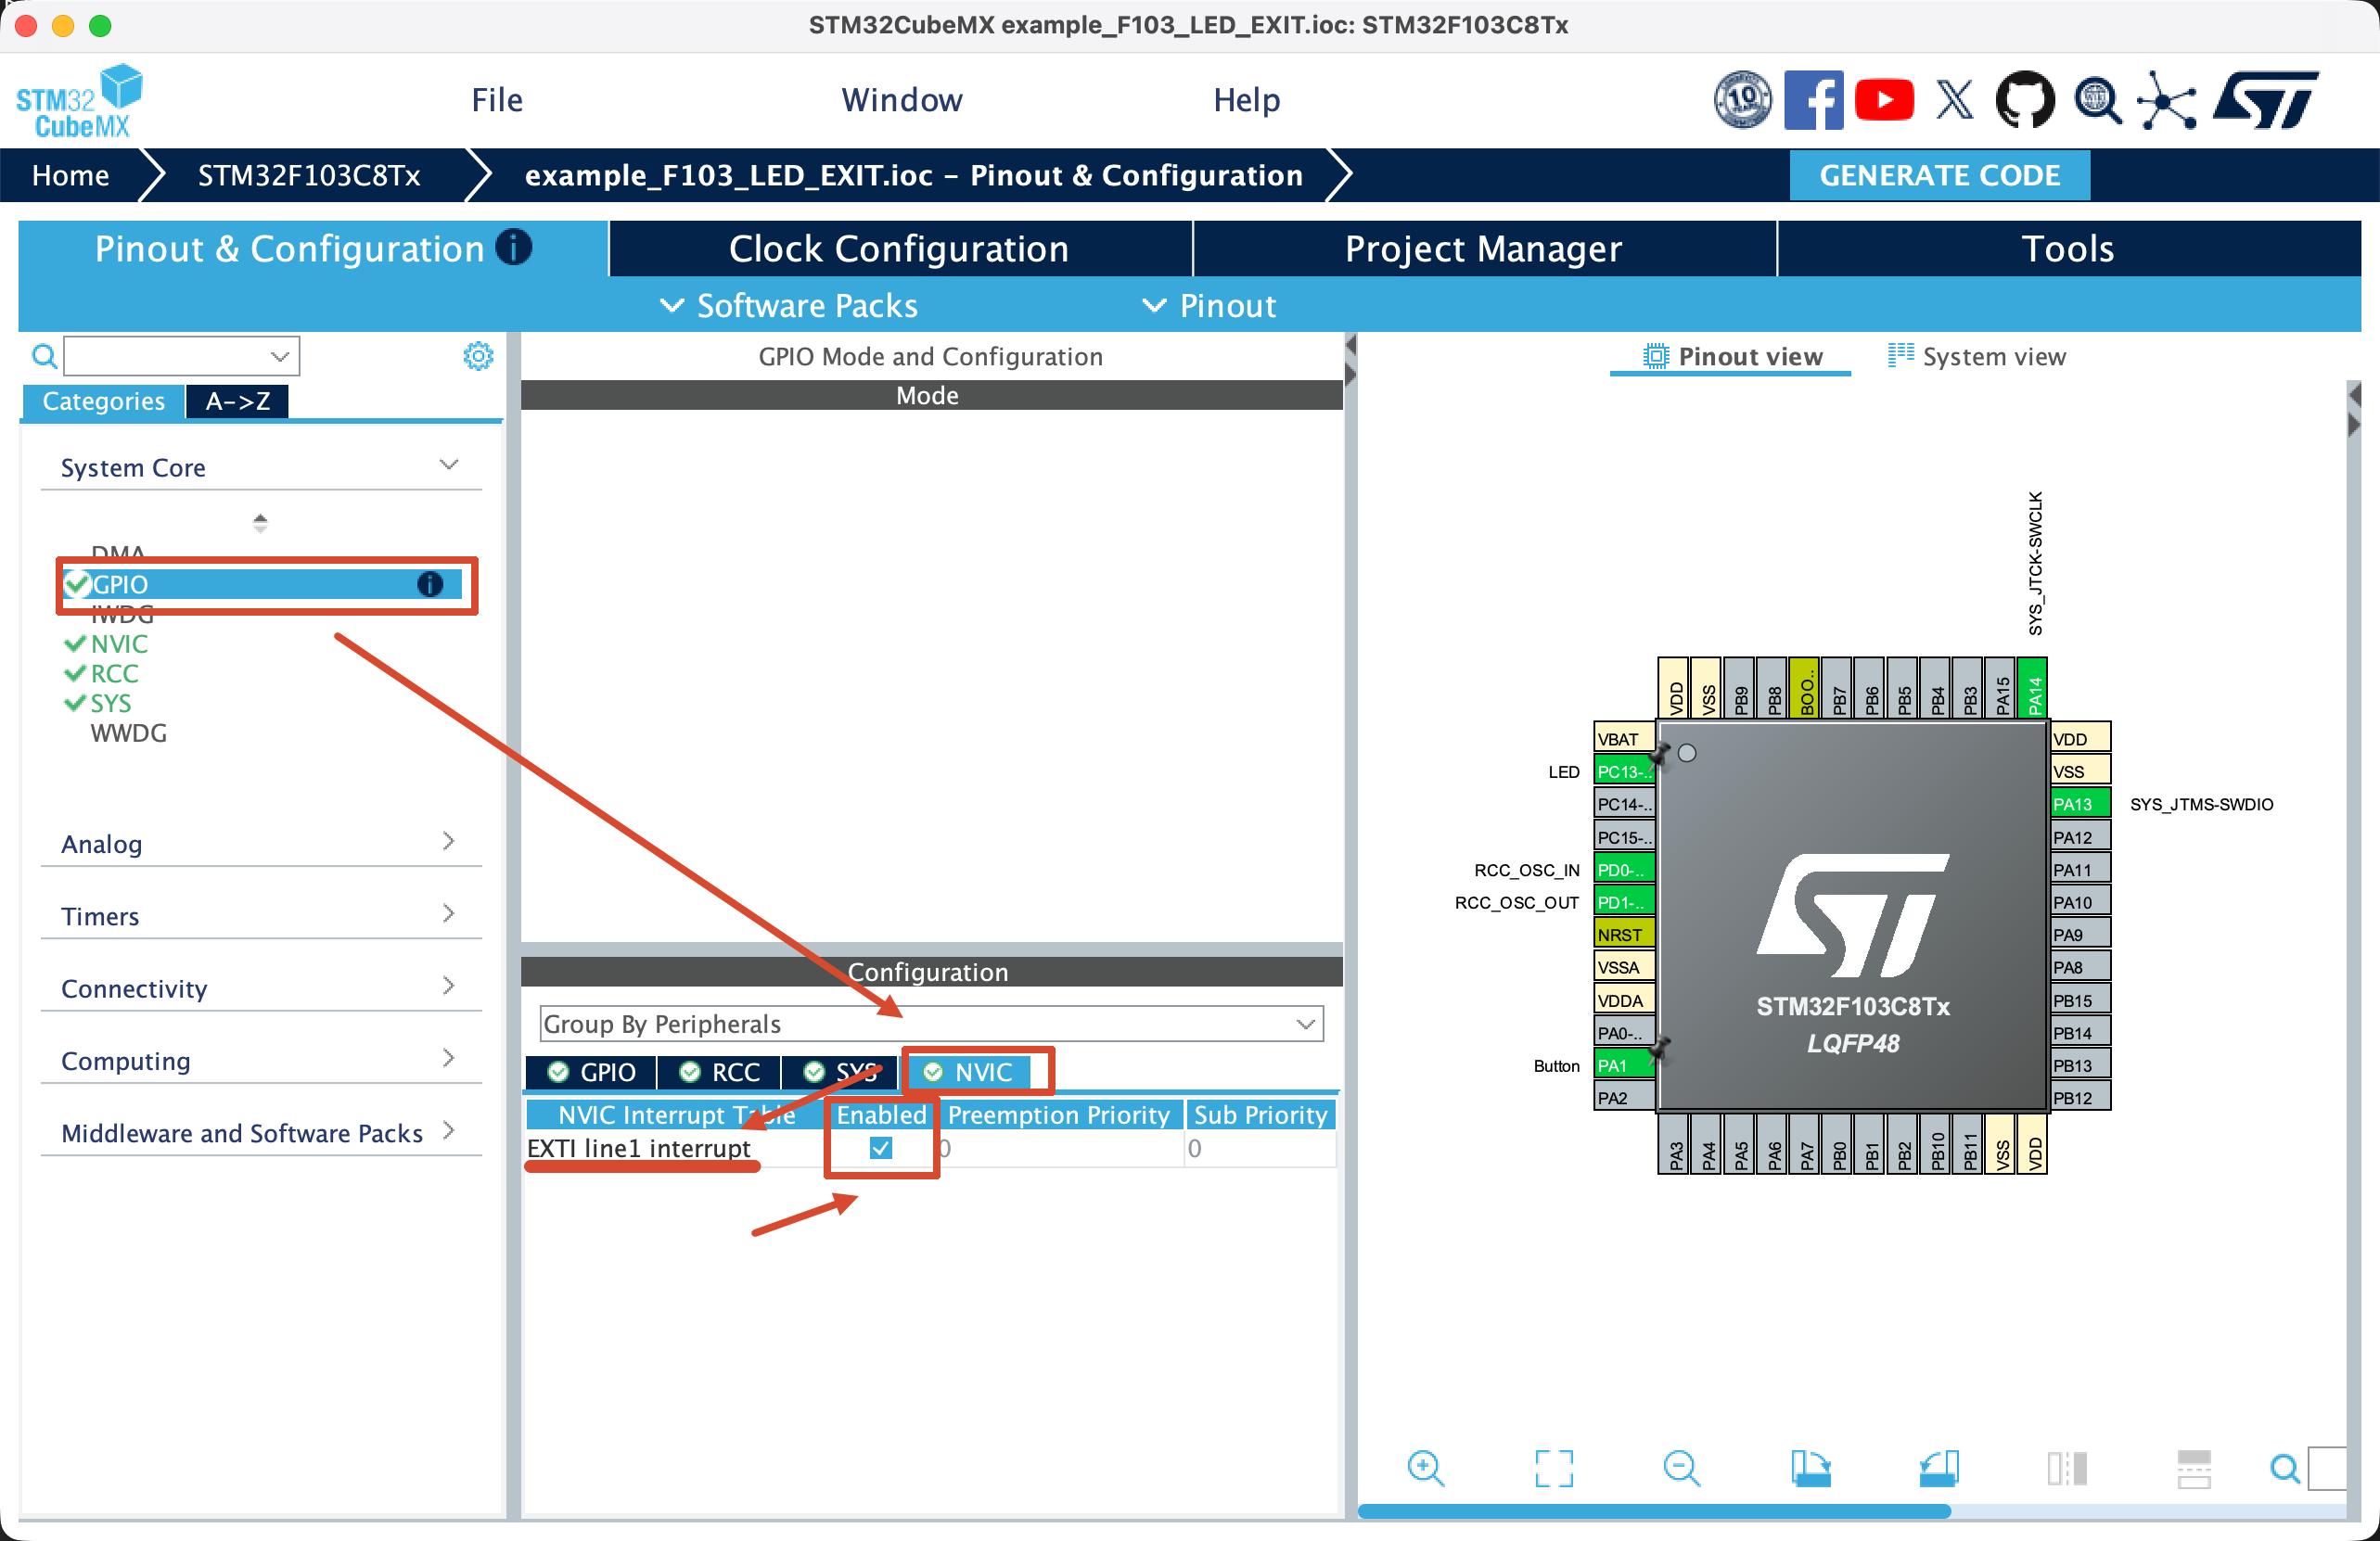
Task: Toggle the horizontal split view icon
Action: [2194, 1468]
